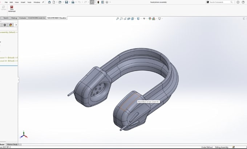Screen dimensions: 247x149
Task: Click Zoom to Fit magnifier icon
Action: [x=117, y=19]
